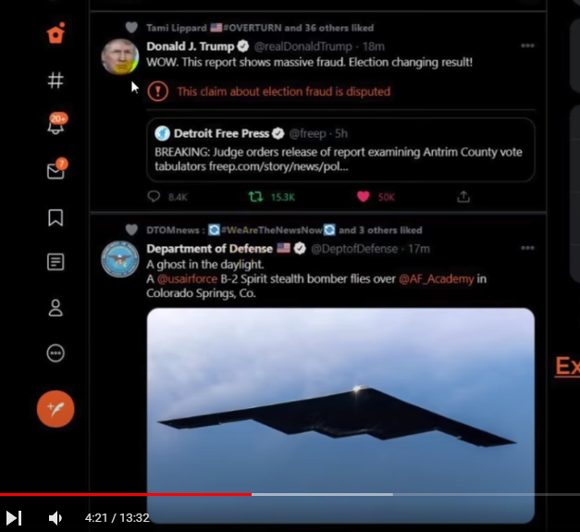The width and height of the screenshot is (580, 532).
Task: Open the More circle menu icon
Action: click(56, 353)
